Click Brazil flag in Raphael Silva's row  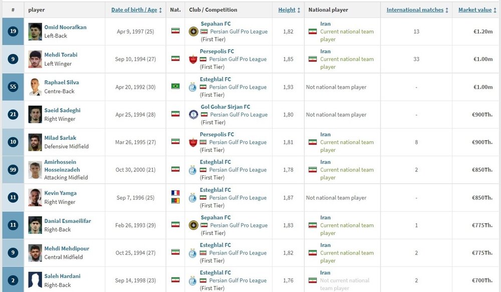tap(175, 87)
